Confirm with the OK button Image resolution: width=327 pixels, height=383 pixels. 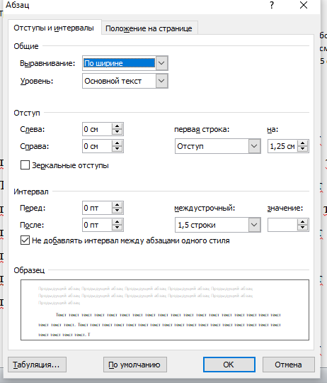229,365
